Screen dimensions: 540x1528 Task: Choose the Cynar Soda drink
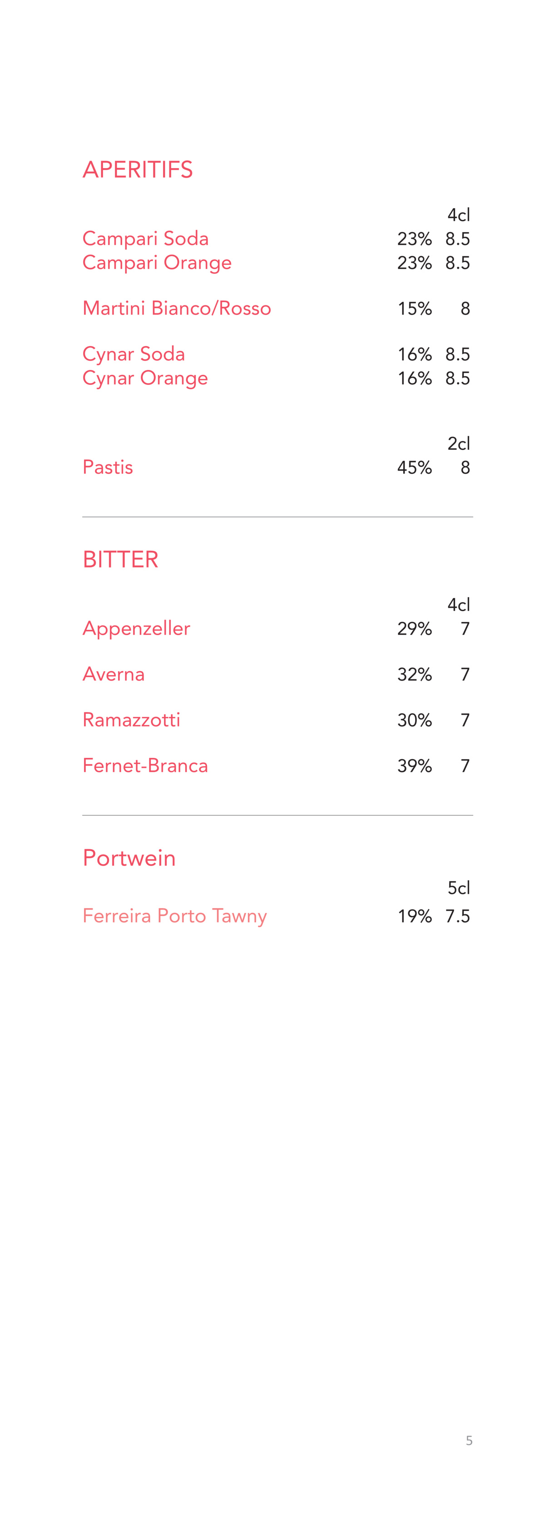[x=134, y=355]
